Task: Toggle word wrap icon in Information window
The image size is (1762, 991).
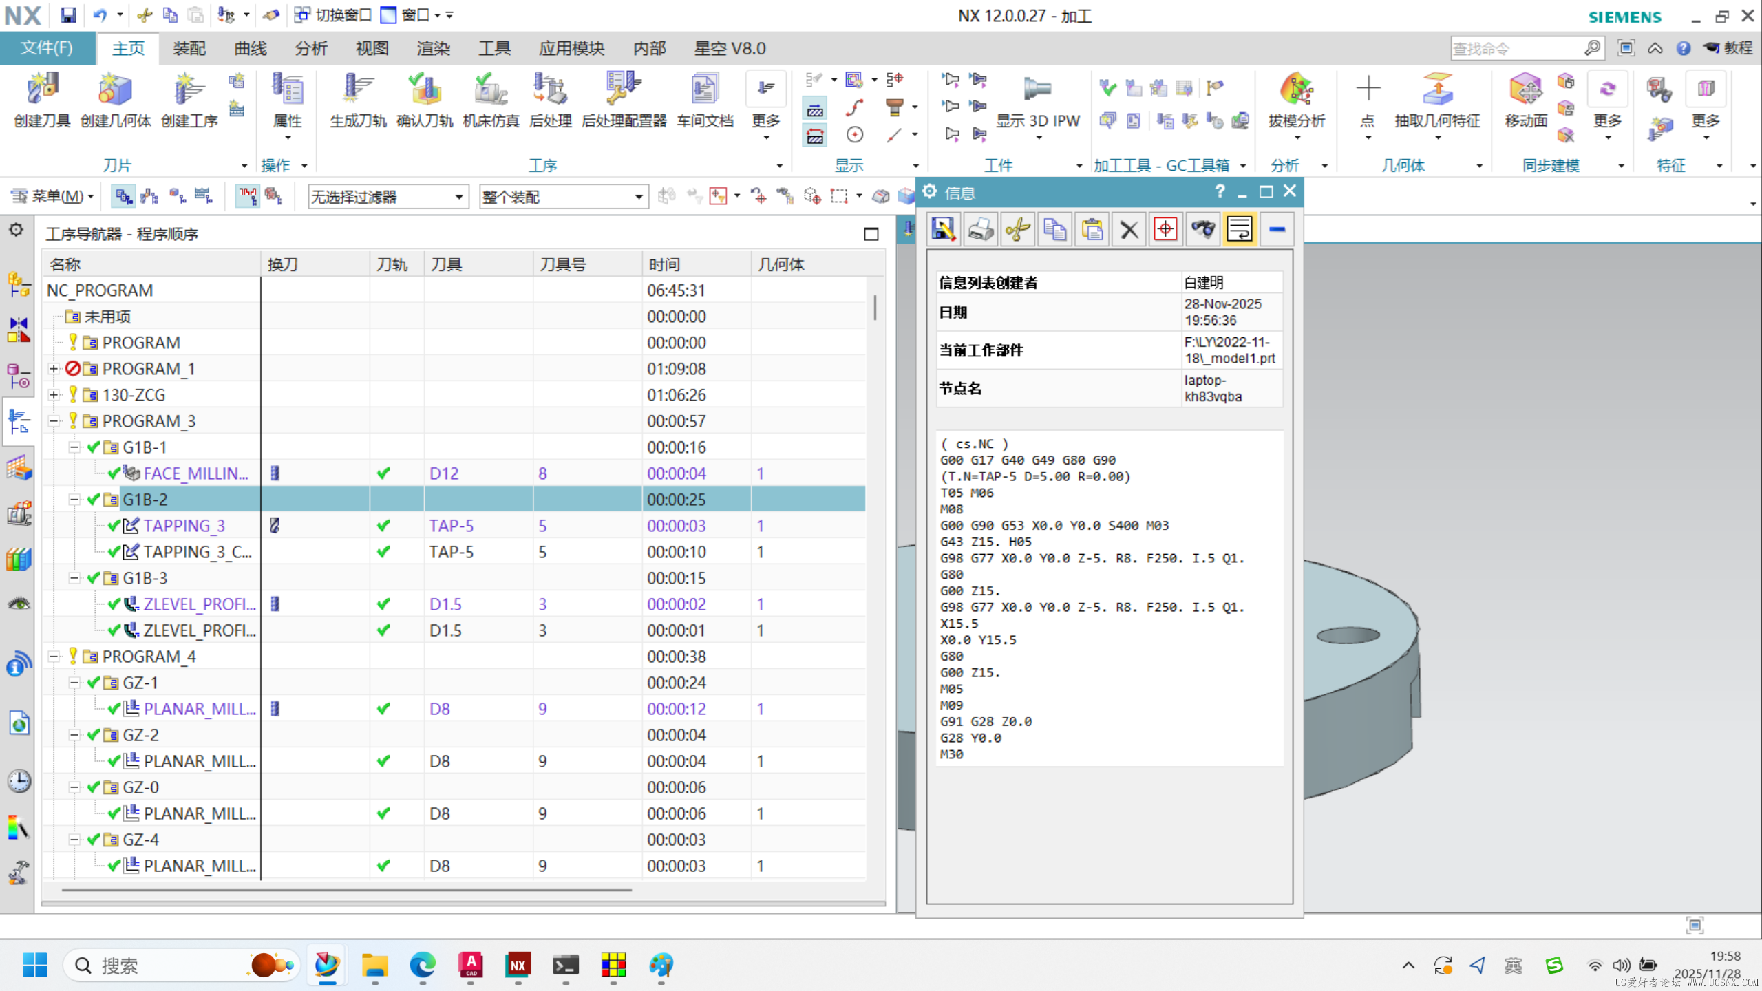Action: pyautogui.click(x=1240, y=229)
